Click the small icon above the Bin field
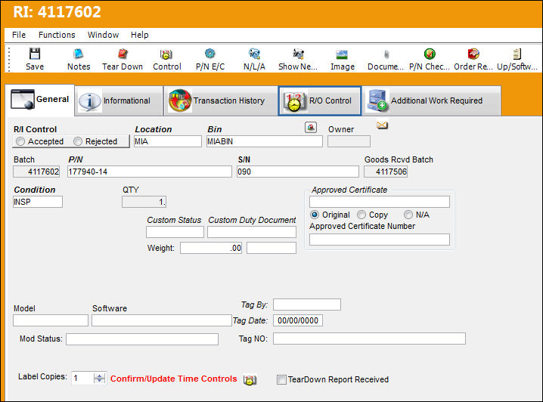This screenshot has height=402, width=543. 311,127
